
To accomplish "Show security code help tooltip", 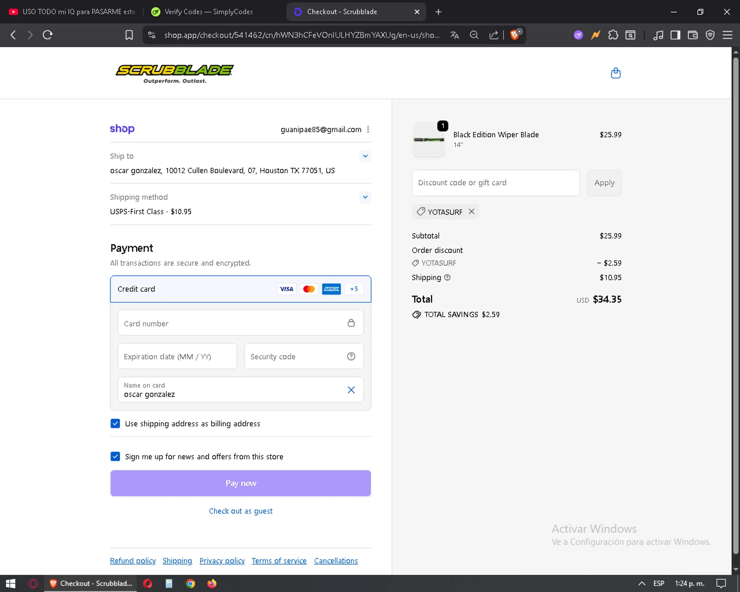I will click(351, 356).
